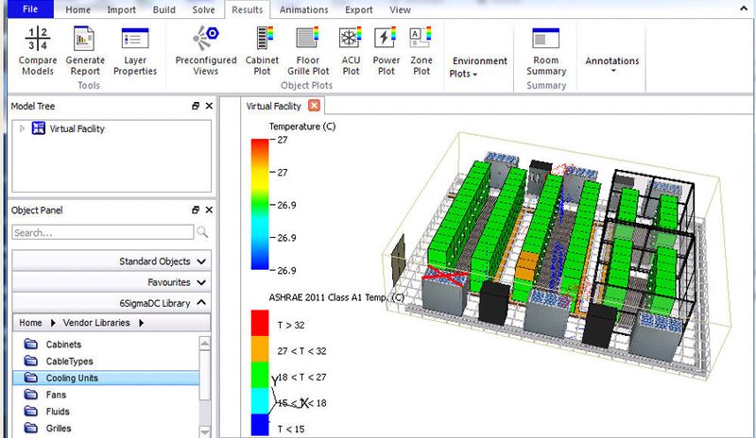Switch to the Import ribbon tab
The width and height of the screenshot is (756, 438).
pyautogui.click(x=122, y=9)
